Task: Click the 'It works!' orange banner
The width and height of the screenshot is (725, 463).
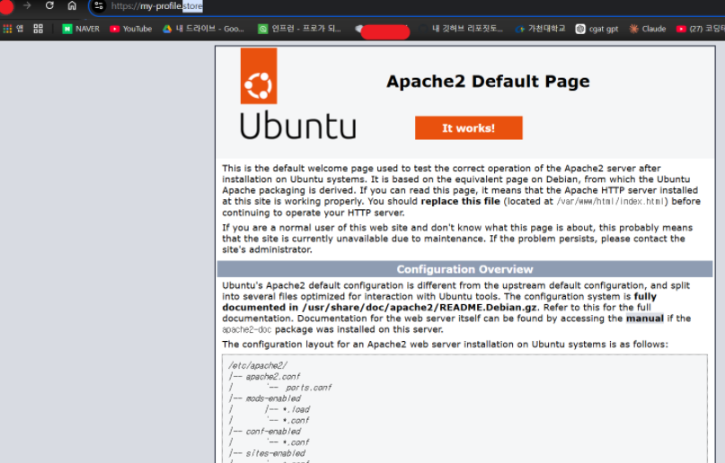Action: 468,128
